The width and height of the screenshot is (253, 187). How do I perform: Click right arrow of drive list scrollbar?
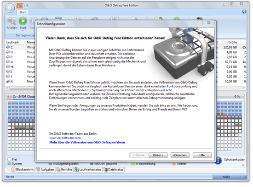pos(244,88)
